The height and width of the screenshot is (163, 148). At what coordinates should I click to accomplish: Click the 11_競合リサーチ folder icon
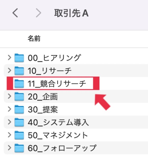pyautogui.click(x=19, y=84)
